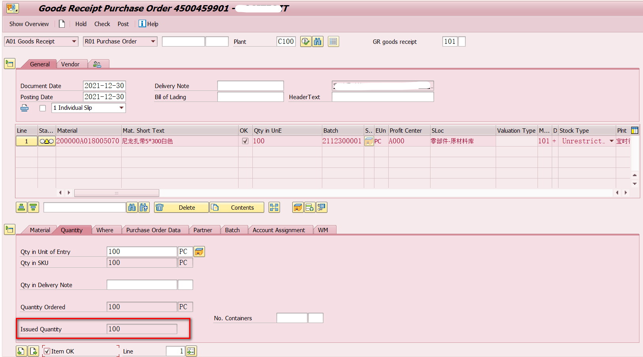Click the Post button
Screen dimensions: 643x357
coord(123,24)
